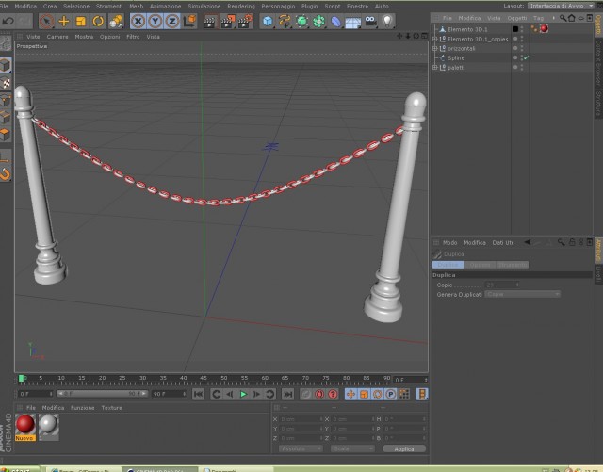Image resolution: width=603 pixels, height=472 pixels.
Task: Toggle visibility dots for paletti
Action: click(x=522, y=67)
